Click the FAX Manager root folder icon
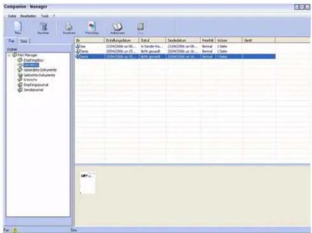312x233 pixels. 14,55
